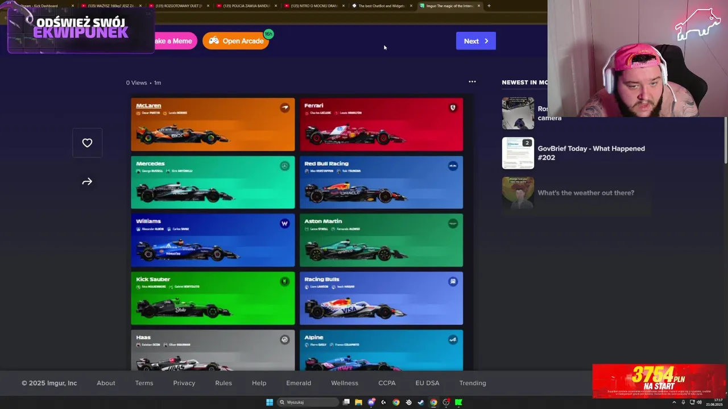Click the Wellness footer link

click(x=345, y=383)
